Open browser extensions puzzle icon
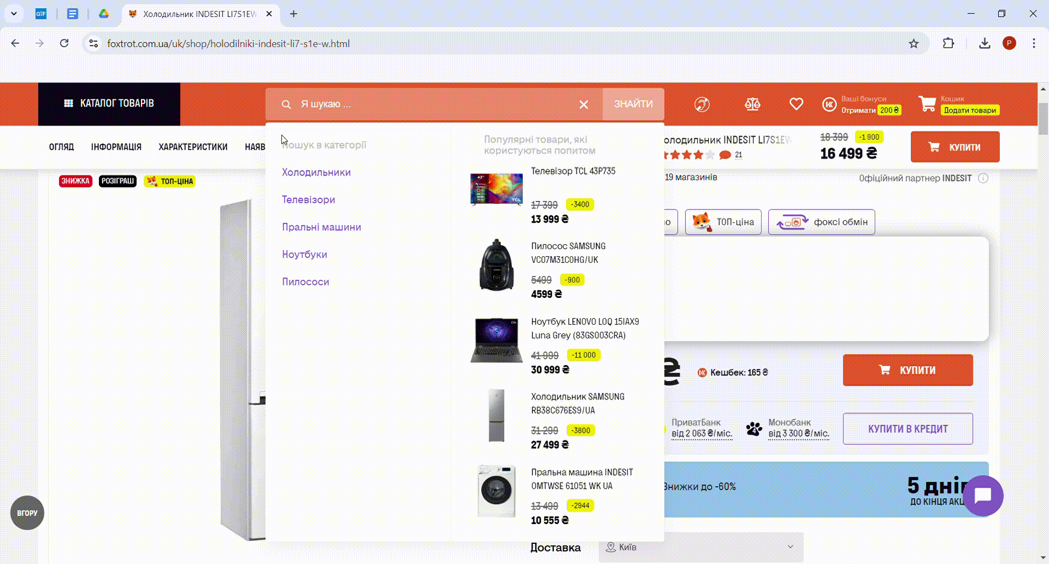 [948, 43]
